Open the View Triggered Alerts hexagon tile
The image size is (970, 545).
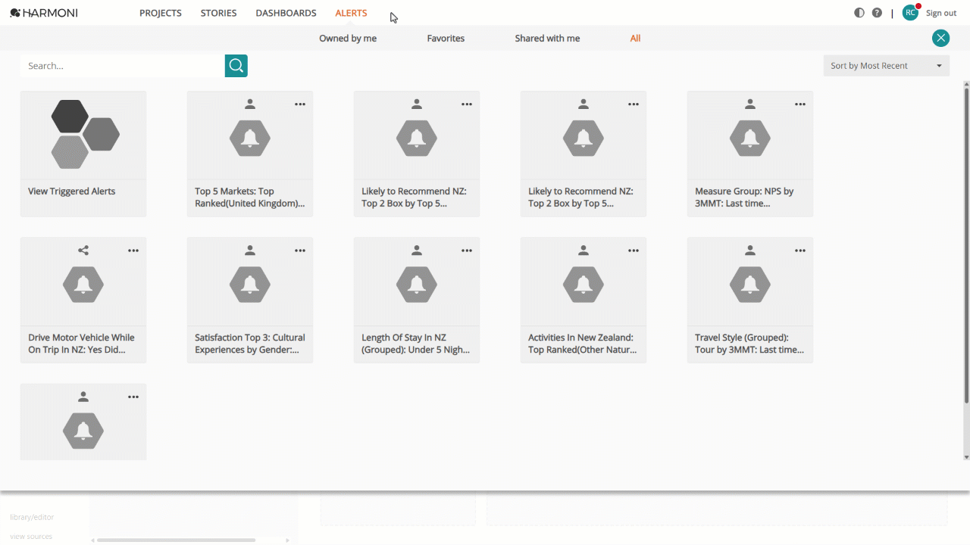click(83, 135)
